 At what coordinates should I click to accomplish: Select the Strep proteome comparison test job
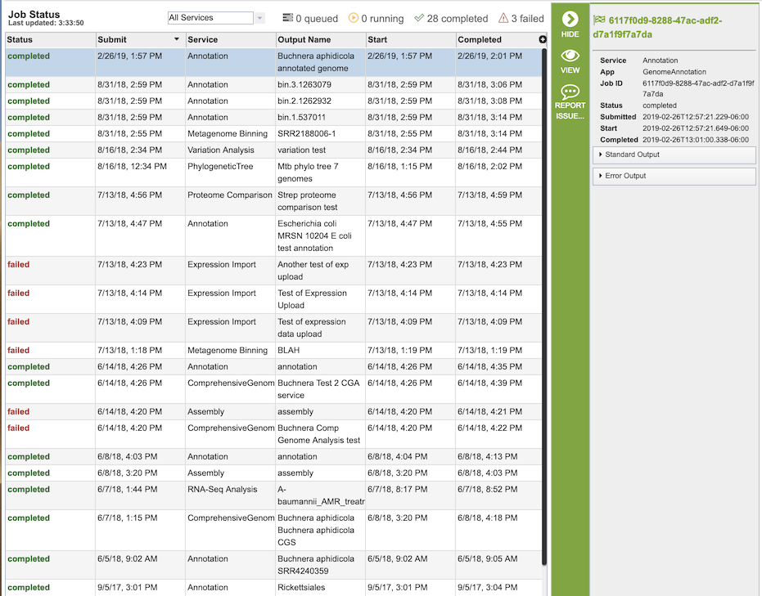[x=273, y=201]
